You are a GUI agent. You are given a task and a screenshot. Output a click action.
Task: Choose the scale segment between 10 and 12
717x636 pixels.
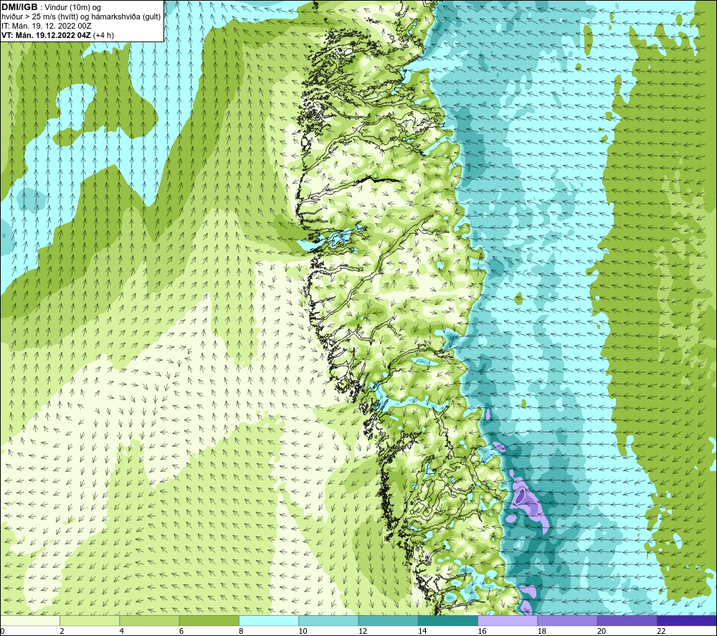pos(329,620)
